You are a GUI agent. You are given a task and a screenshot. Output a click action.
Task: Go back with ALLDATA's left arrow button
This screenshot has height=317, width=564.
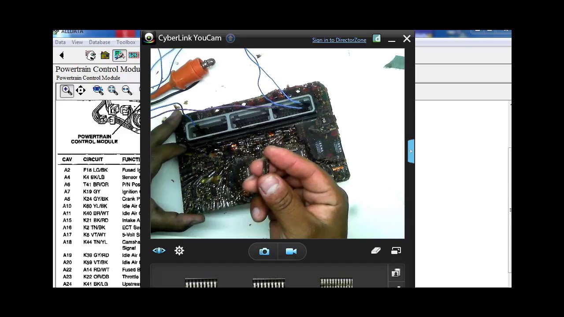[62, 55]
